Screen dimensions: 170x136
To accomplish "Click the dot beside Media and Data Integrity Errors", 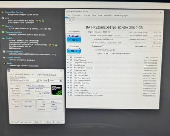I will pos(68,93).
